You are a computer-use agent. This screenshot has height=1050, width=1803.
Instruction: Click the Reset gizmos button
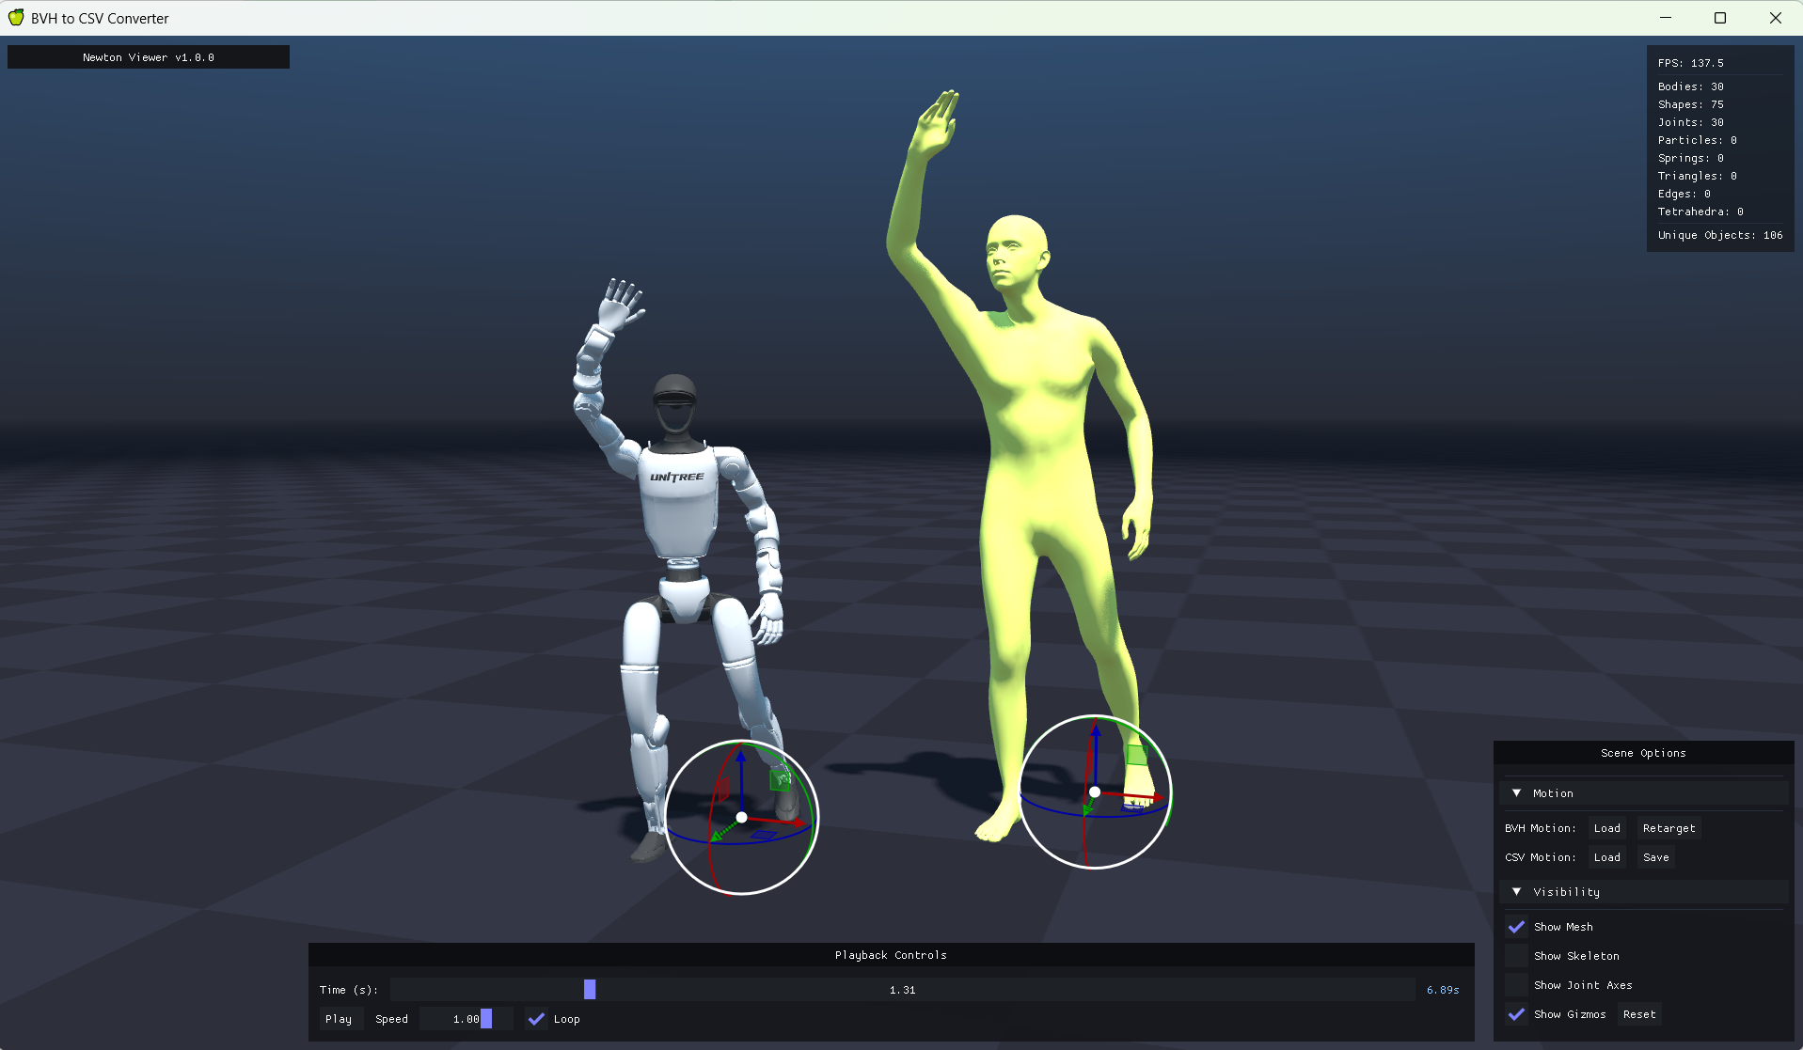click(1639, 1014)
